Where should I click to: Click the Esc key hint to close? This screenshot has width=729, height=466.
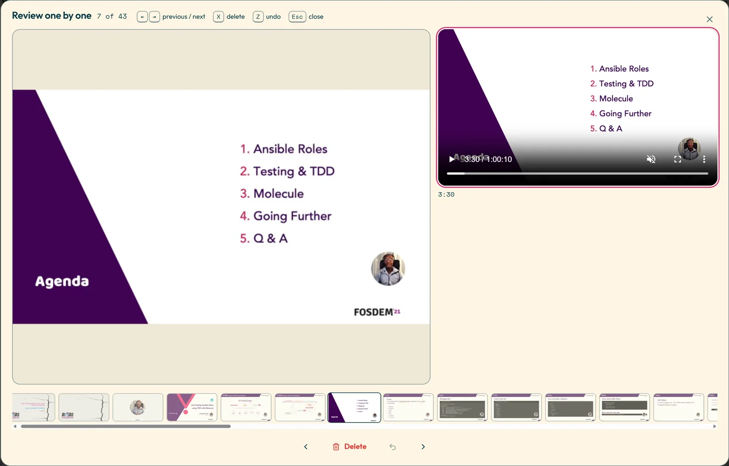(297, 17)
